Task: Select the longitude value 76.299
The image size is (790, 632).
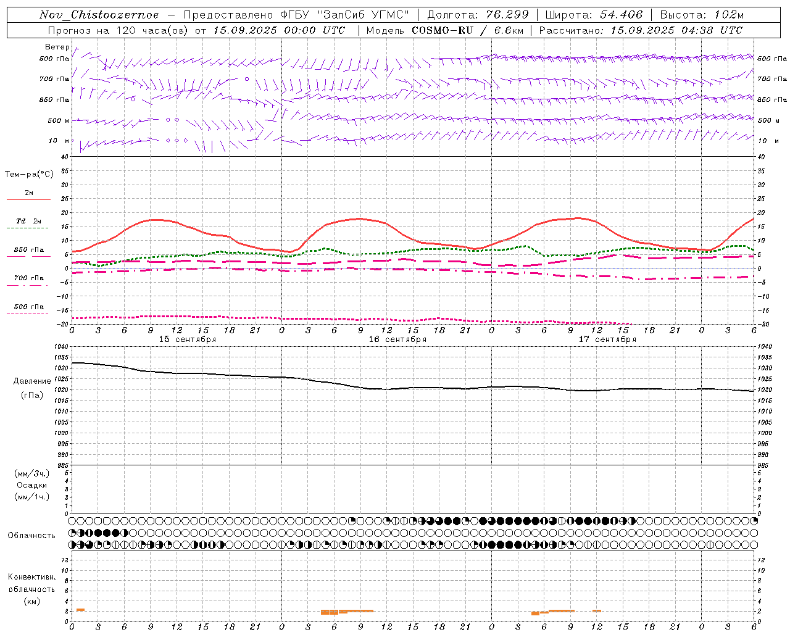Action: coord(507,15)
